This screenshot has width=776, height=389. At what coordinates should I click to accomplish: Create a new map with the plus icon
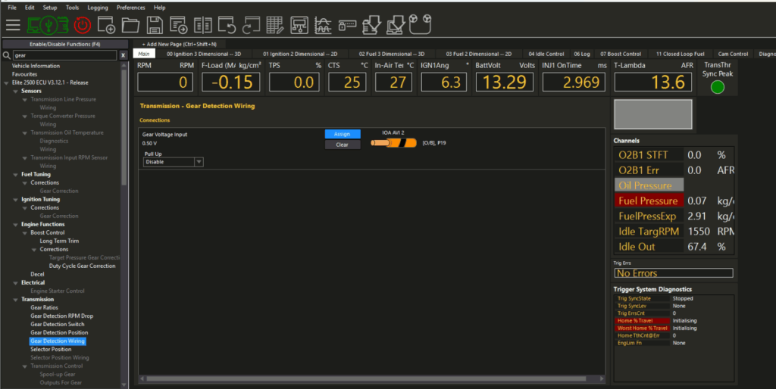(106, 25)
